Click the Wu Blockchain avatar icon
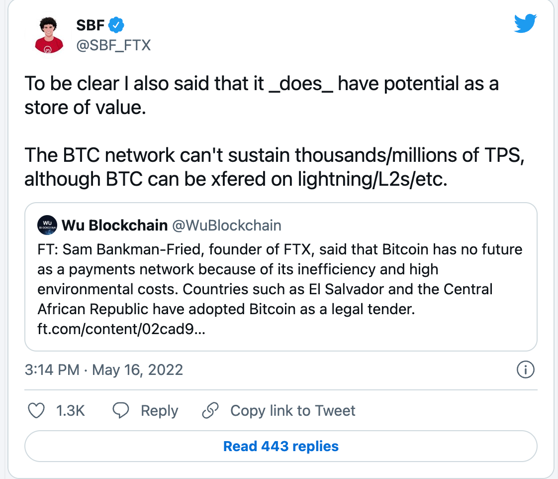 (47, 226)
